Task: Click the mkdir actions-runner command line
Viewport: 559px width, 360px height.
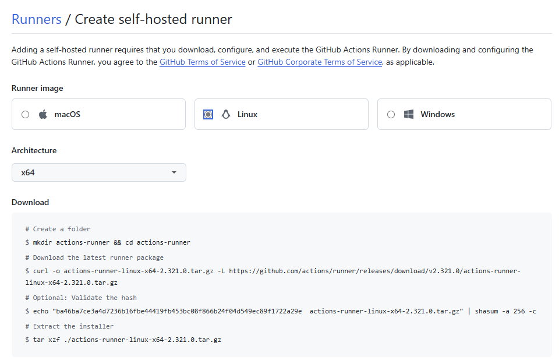Action: coord(108,242)
